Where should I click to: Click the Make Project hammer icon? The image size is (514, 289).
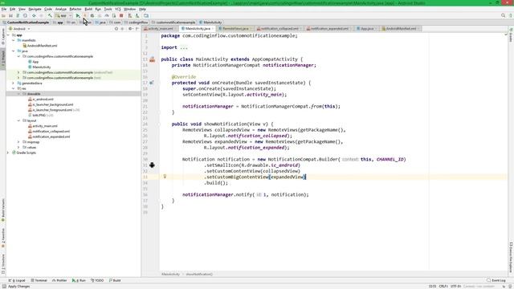(50, 16)
